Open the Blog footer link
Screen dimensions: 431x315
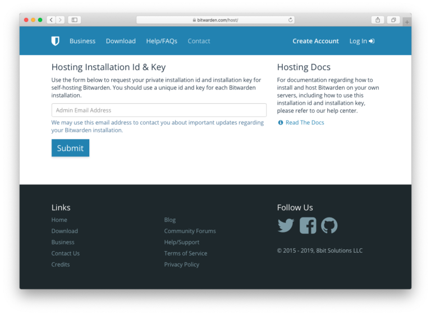pos(170,220)
